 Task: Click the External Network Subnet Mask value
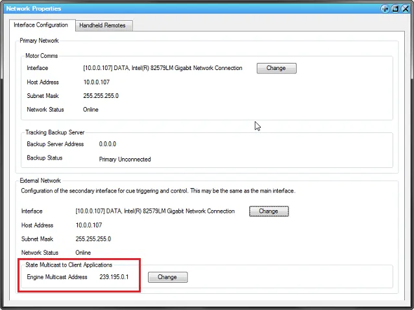pyautogui.click(x=93, y=239)
